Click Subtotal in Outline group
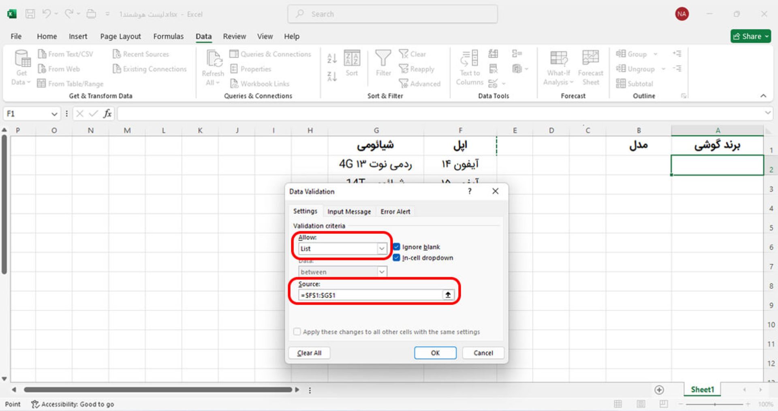The height and width of the screenshot is (411, 778). pyautogui.click(x=635, y=83)
